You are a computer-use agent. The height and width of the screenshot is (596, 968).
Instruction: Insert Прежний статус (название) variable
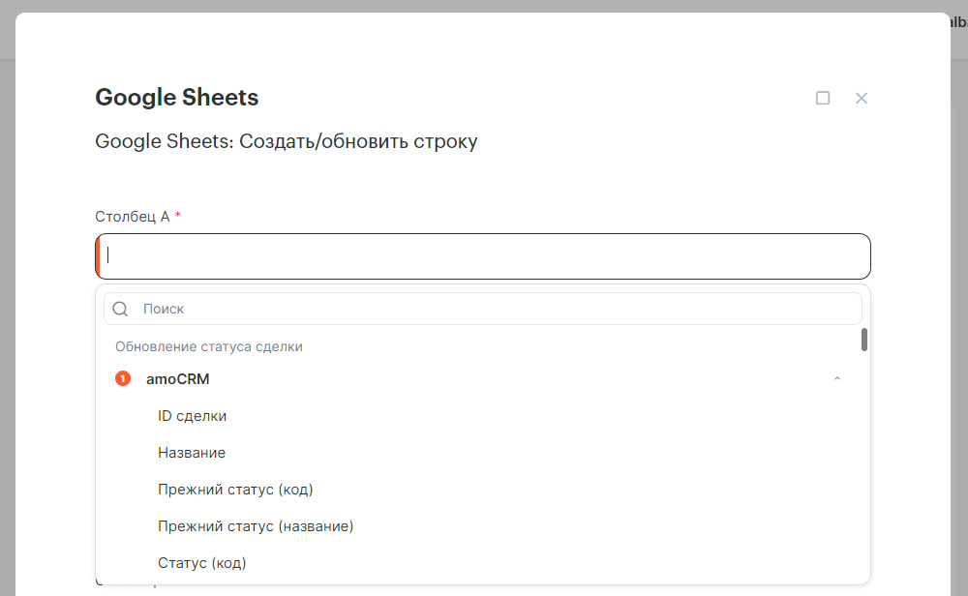pos(256,526)
